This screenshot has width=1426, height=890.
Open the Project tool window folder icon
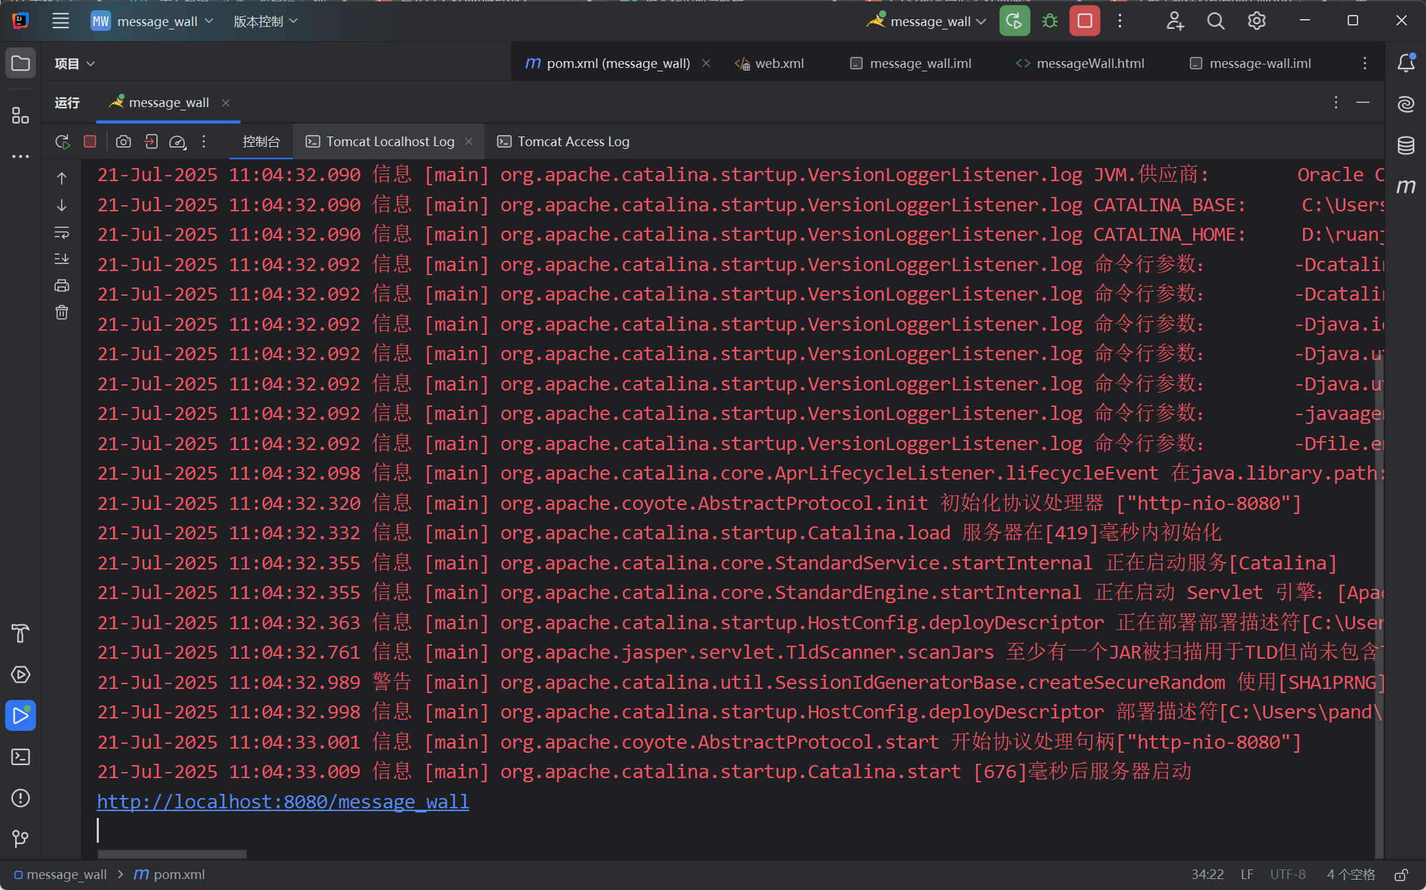click(21, 63)
